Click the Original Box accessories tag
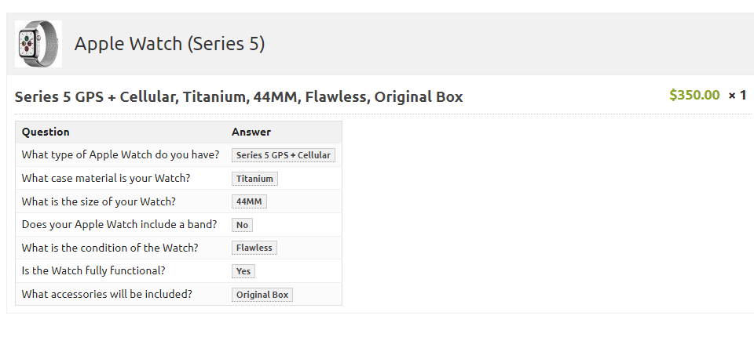Viewport: 754px width, 348px height. pos(262,295)
